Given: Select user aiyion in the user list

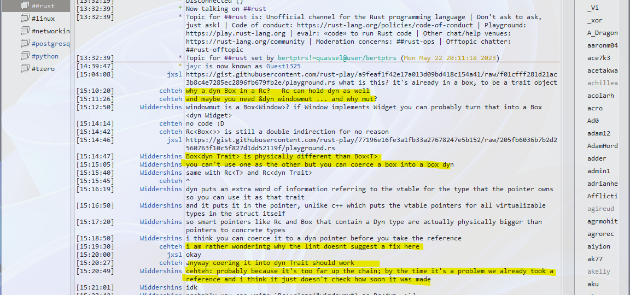Looking at the screenshot, I should click(599, 246).
